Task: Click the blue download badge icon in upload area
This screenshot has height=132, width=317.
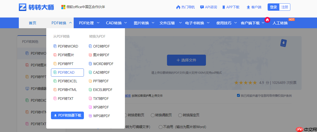Action: click(x=284, y=43)
